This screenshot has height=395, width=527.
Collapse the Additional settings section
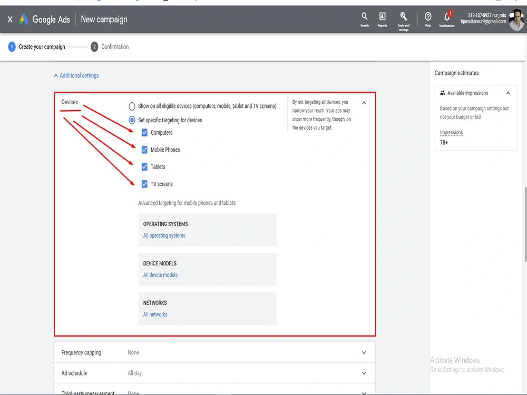(x=76, y=75)
